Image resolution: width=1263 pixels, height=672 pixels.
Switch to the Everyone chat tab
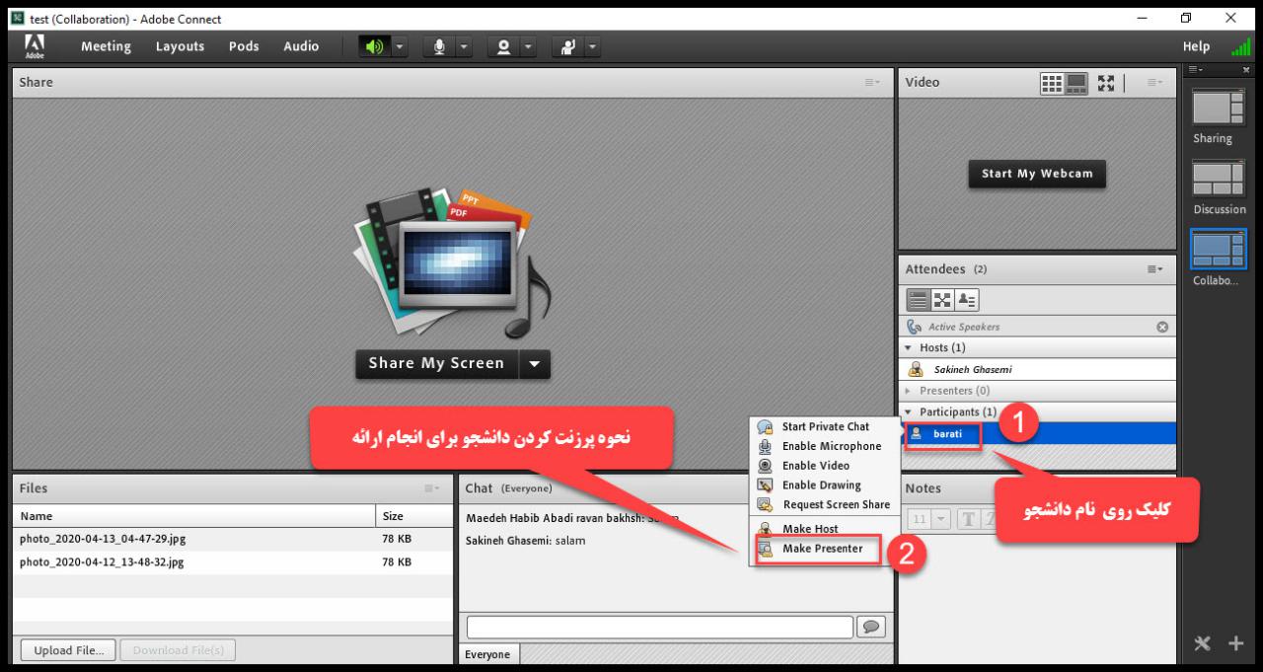click(x=488, y=654)
